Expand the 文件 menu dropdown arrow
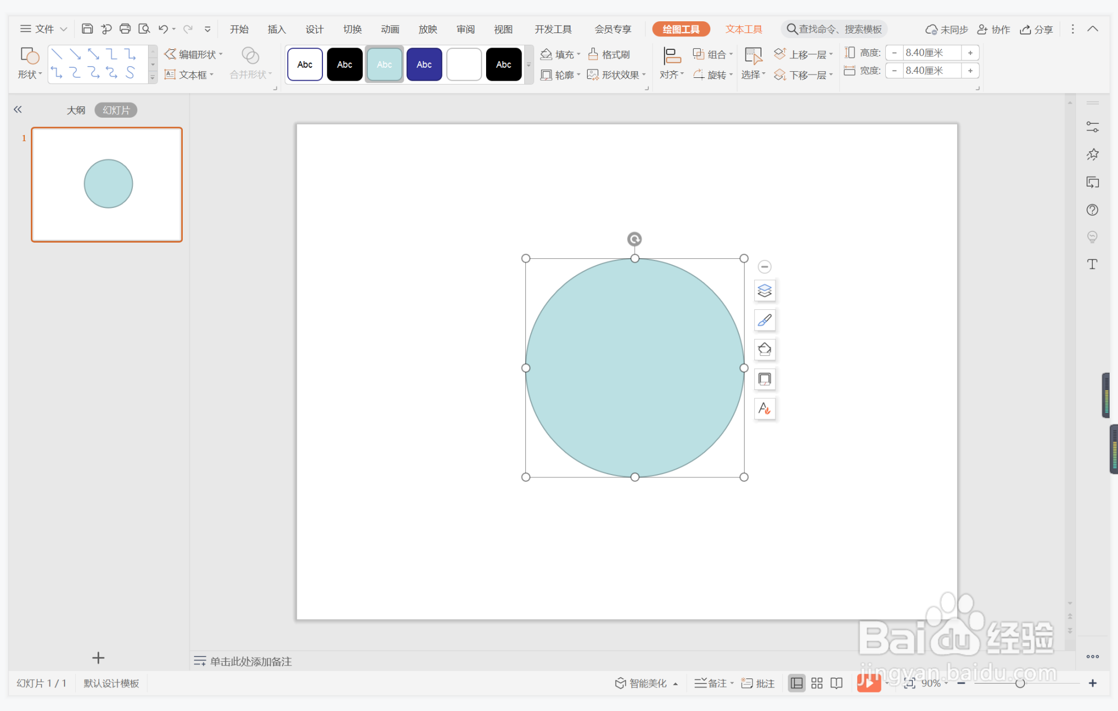The image size is (1118, 711). [63, 29]
